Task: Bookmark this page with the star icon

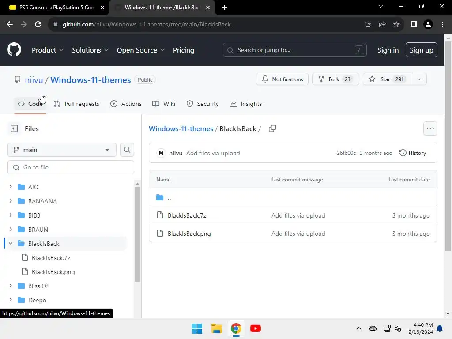Action: 396,25
